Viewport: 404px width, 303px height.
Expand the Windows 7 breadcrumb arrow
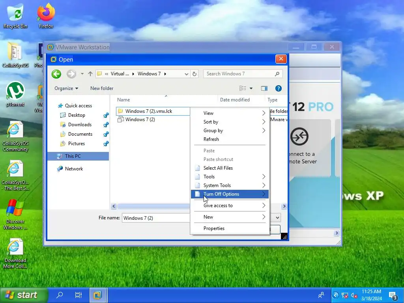click(x=165, y=74)
